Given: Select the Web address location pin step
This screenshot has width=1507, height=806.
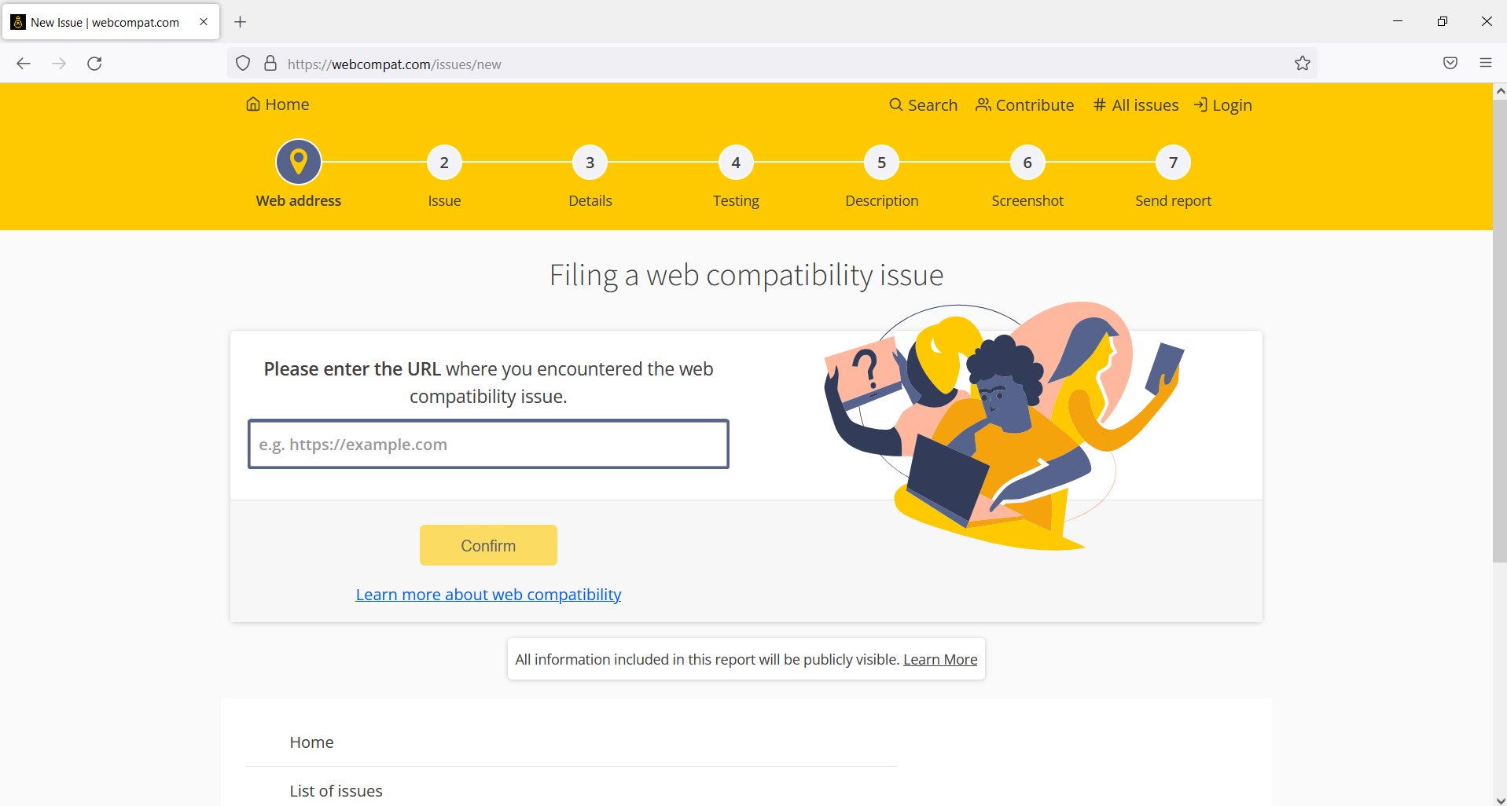Looking at the screenshot, I should coord(299,162).
